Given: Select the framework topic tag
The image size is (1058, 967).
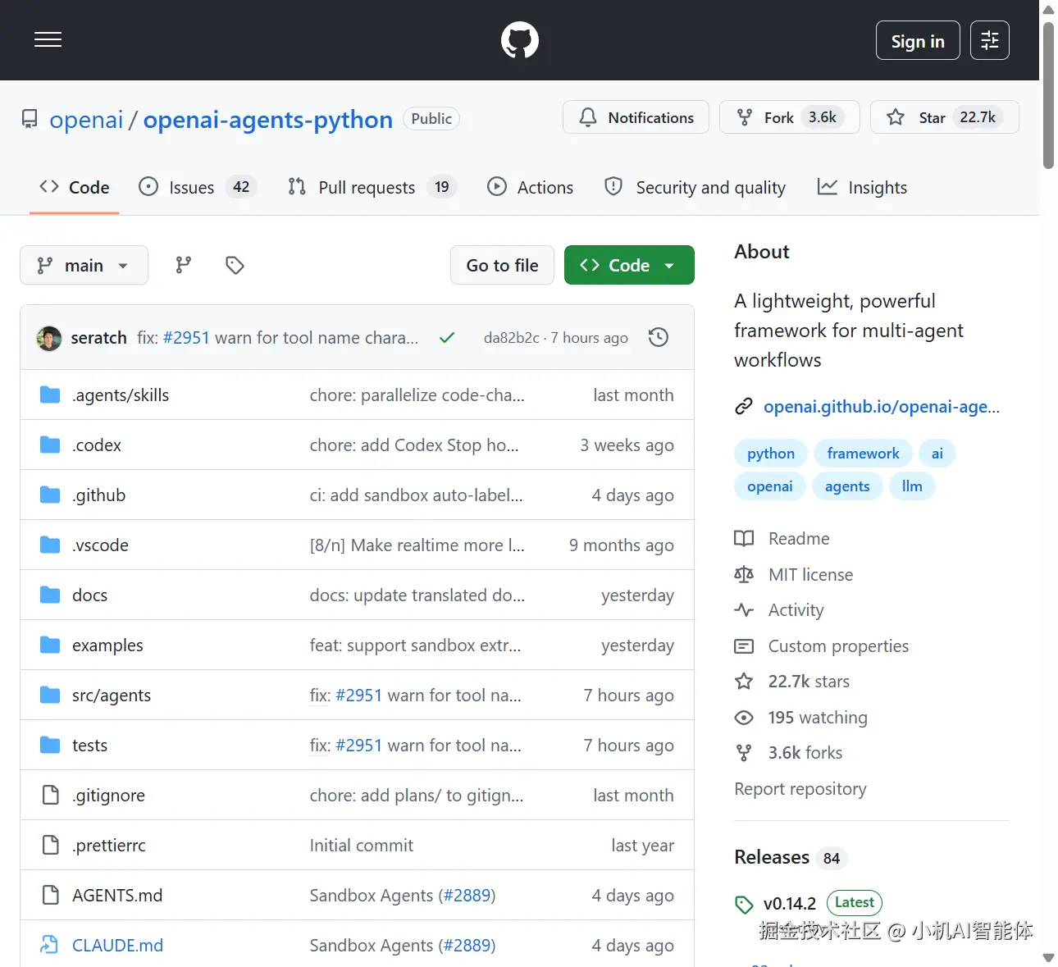Looking at the screenshot, I should coord(863,453).
